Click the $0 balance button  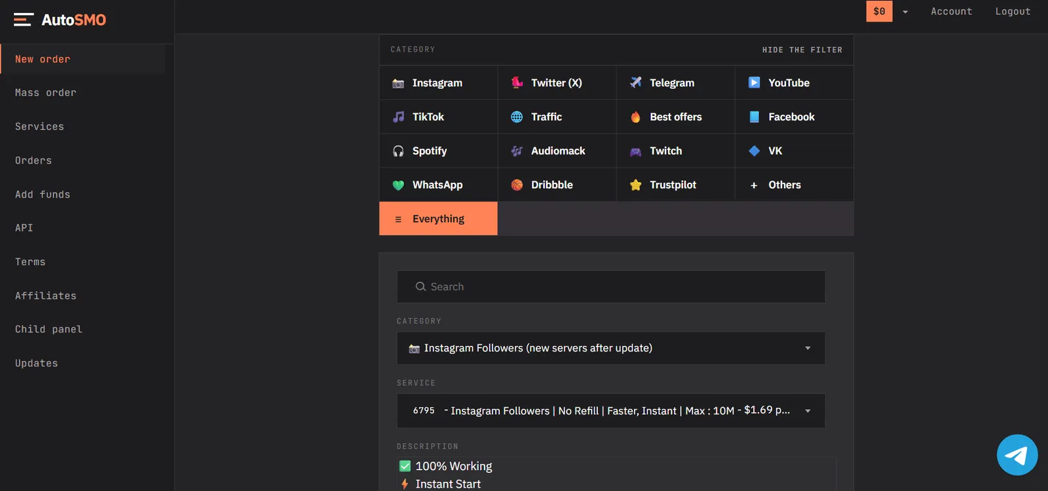tap(879, 11)
